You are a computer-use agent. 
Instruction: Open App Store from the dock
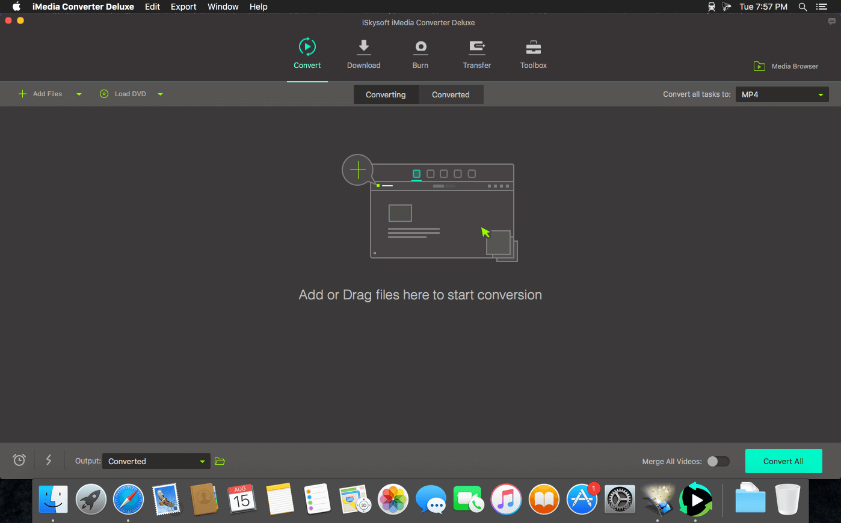click(x=582, y=499)
